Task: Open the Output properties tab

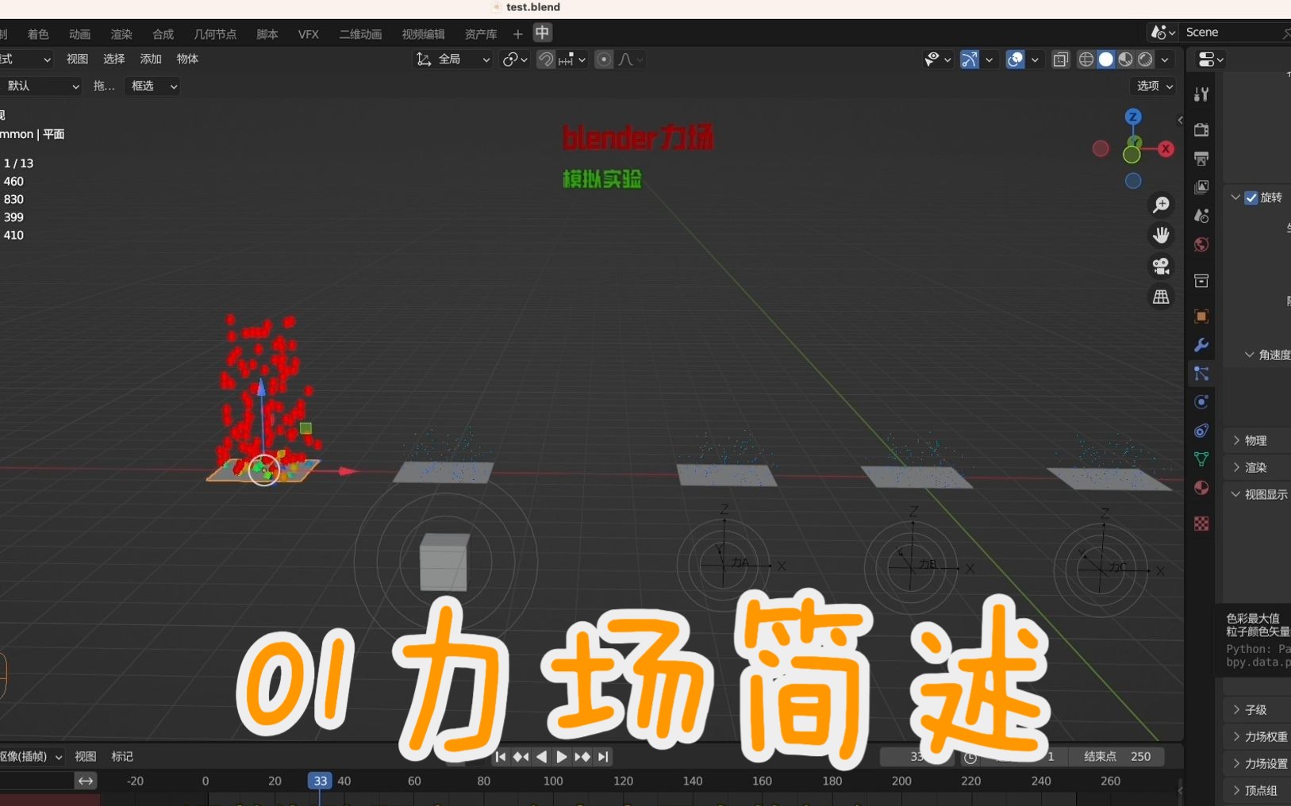Action: [x=1201, y=159]
